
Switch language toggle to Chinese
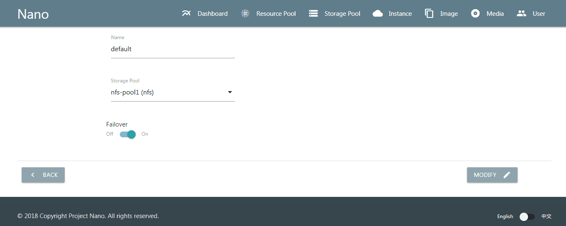(527, 216)
